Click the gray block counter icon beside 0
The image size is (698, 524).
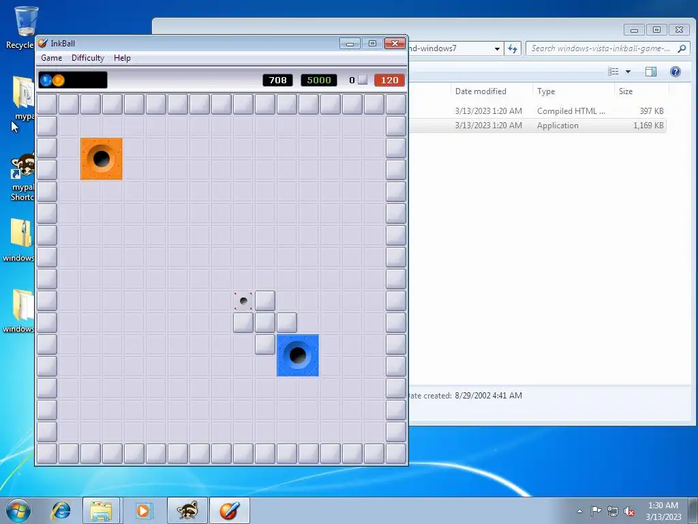(363, 80)
